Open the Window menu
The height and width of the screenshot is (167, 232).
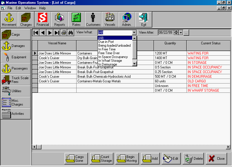(x=30, y=8)
